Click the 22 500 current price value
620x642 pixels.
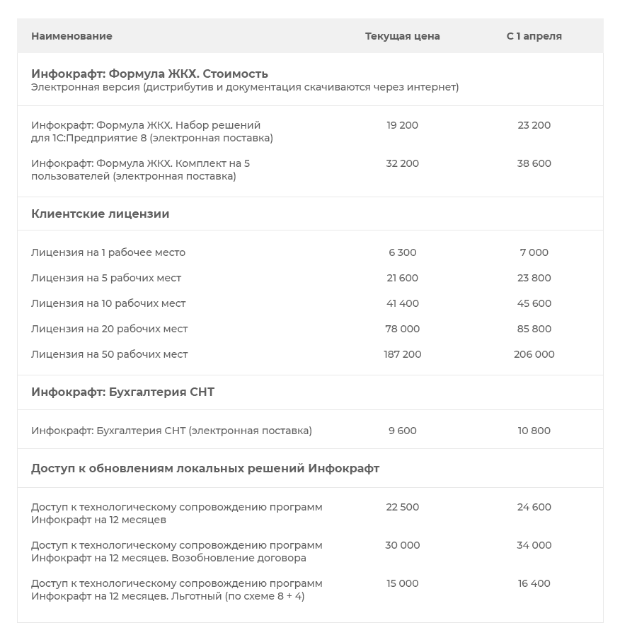pos(403,507)
